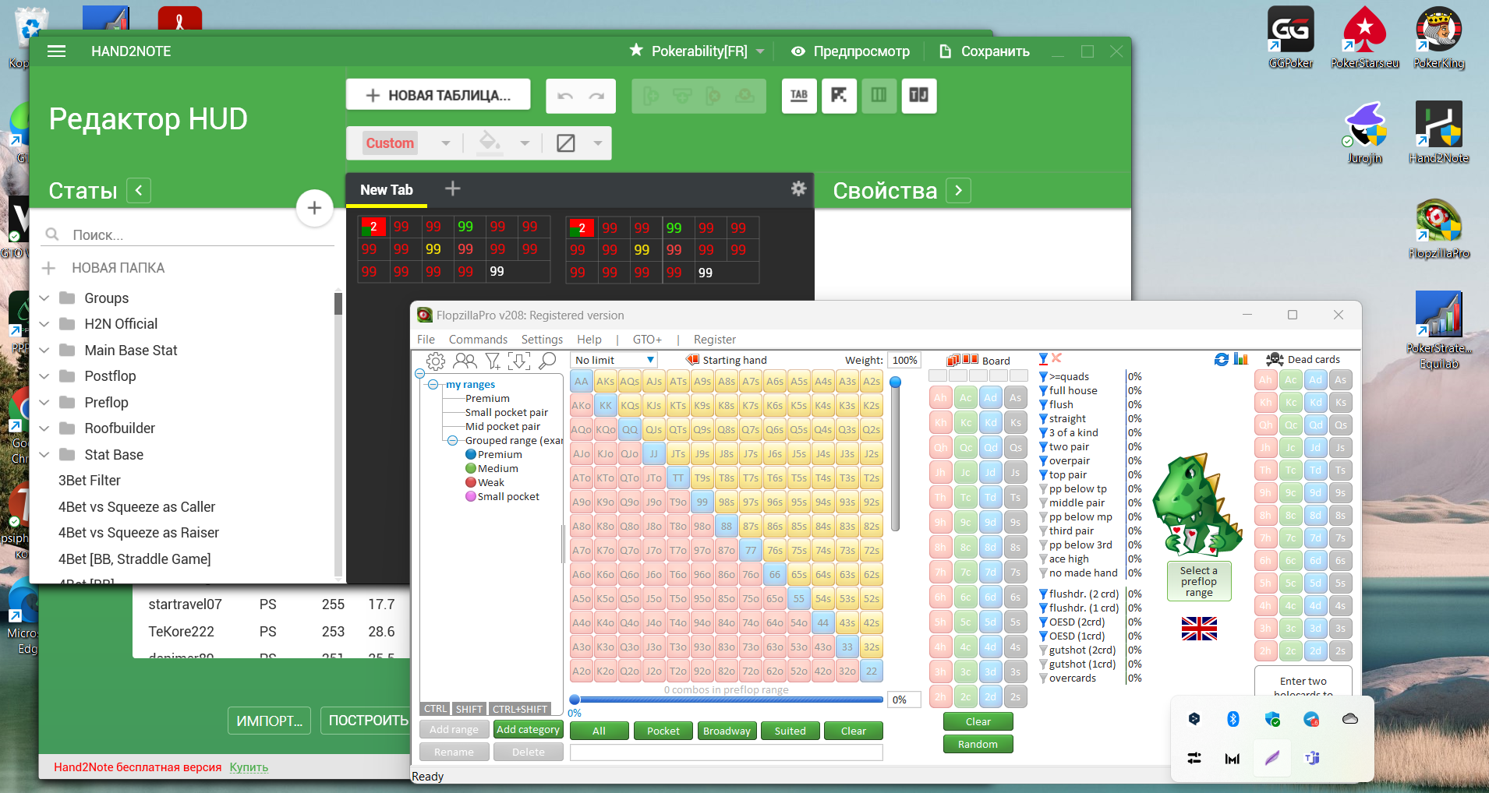Toggle the overcards filter funnel

1043,678
